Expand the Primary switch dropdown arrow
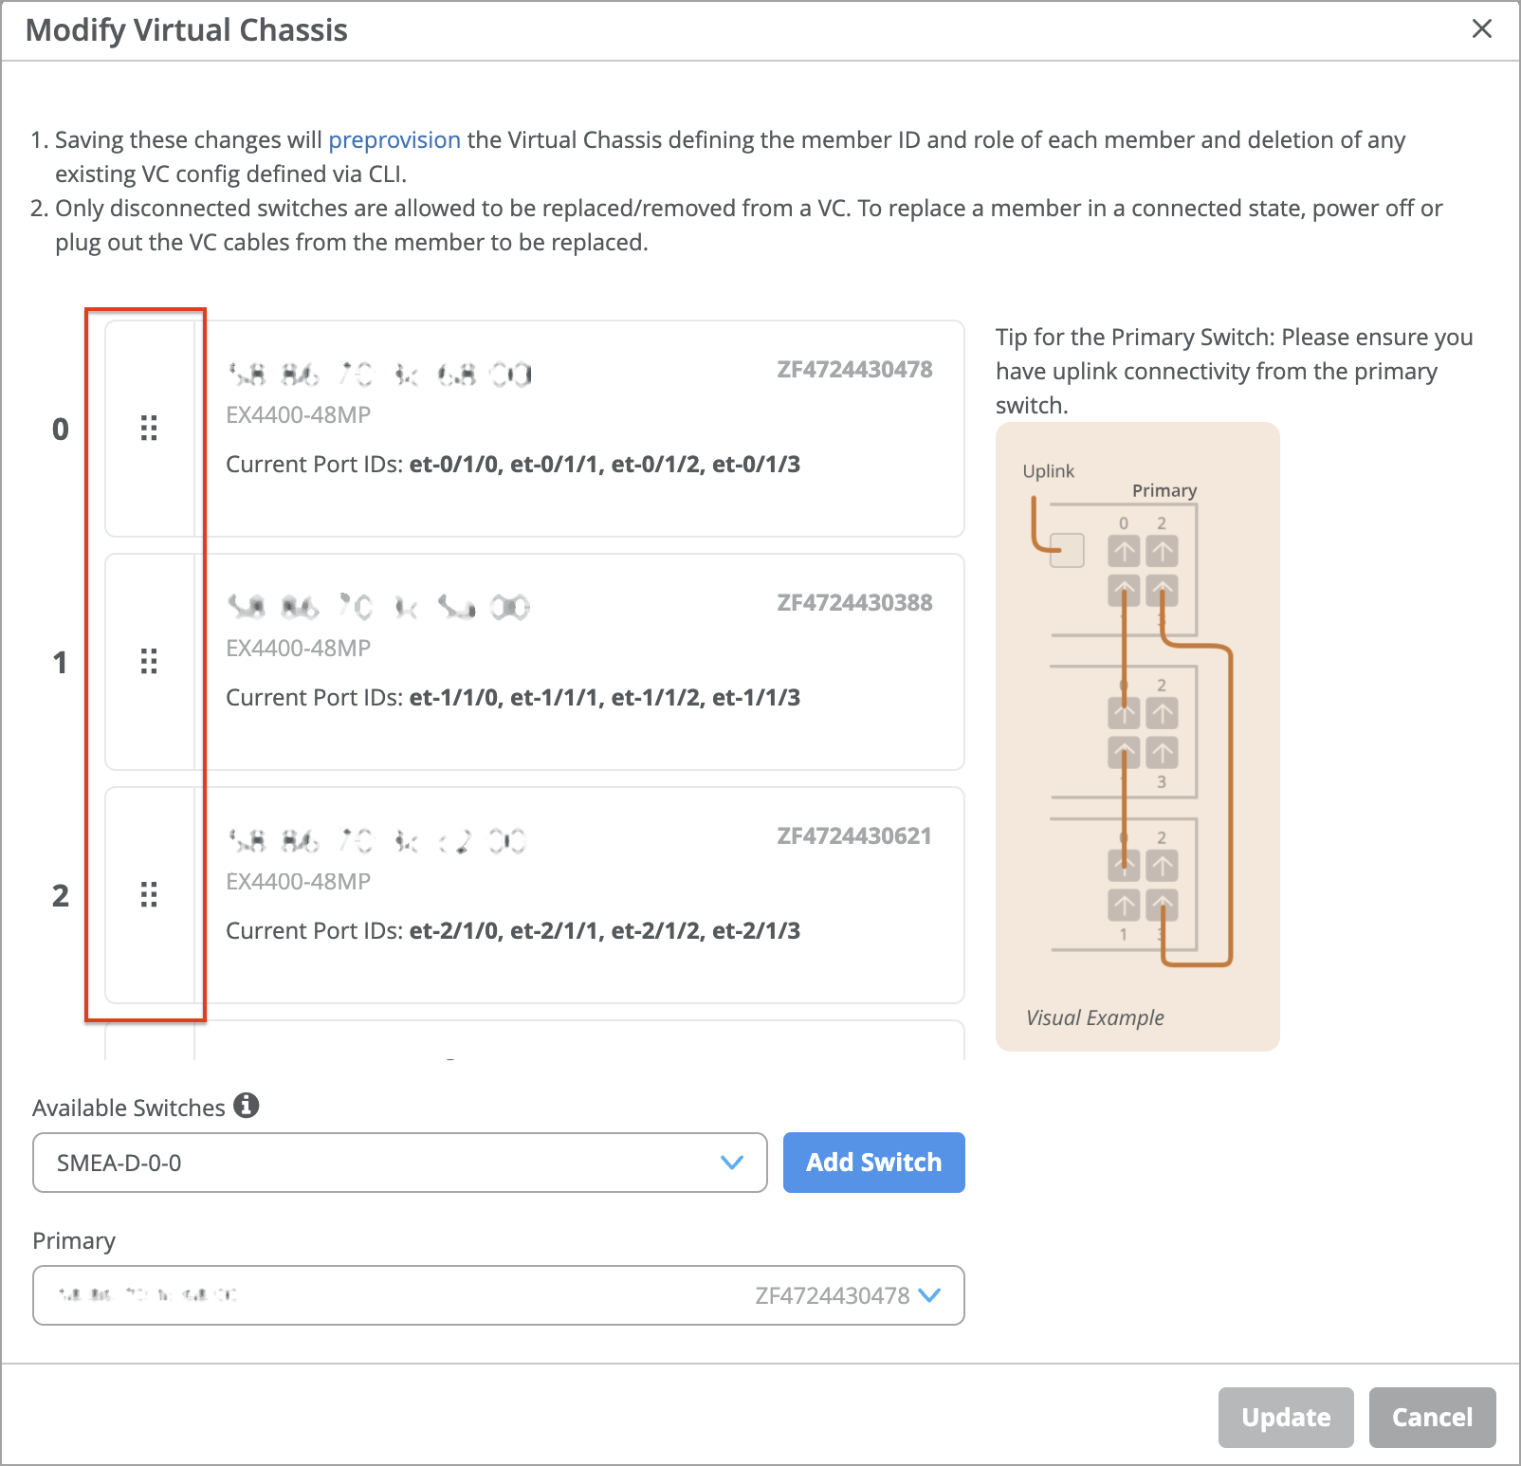Screen dimensions: 1521x1466 click(929, 1295)
